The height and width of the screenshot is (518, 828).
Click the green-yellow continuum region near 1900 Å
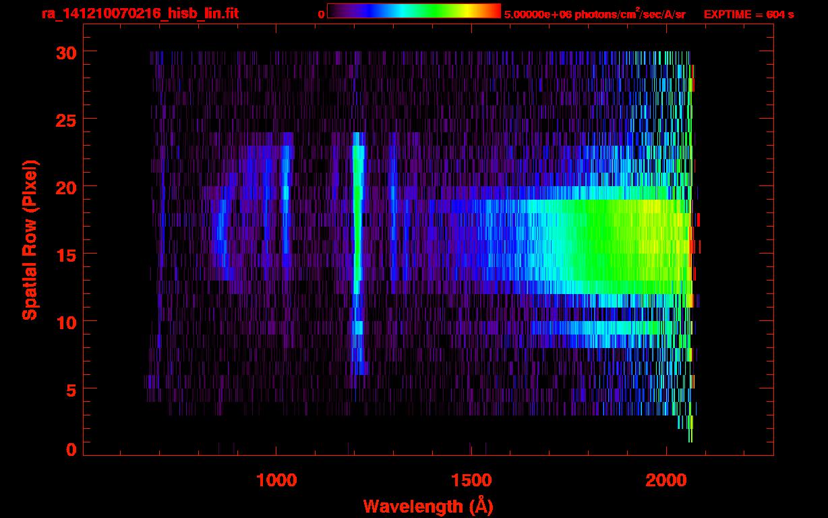(x=627, y=246)
